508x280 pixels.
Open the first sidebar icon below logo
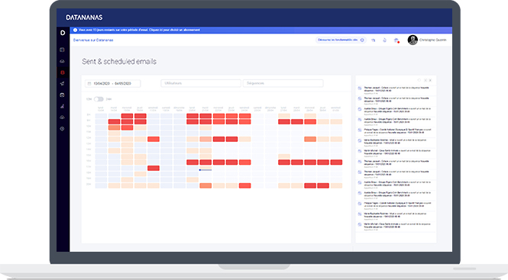[x=62, y=50]
